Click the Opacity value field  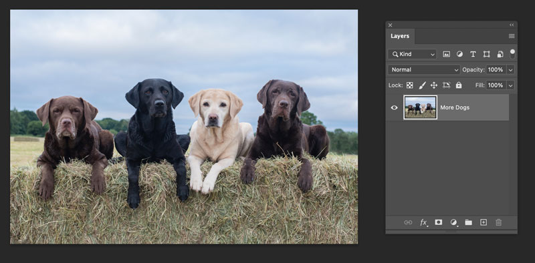pos(496,69)
